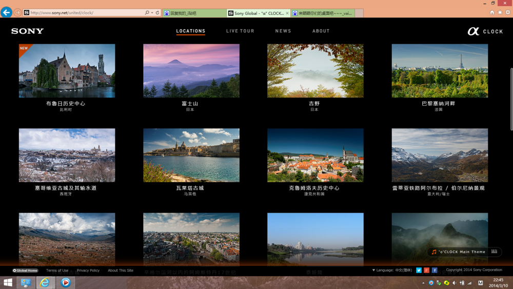Screen dimensions: 513x289
Task: Go back with the browser back arrow
Action: (6, 12)
